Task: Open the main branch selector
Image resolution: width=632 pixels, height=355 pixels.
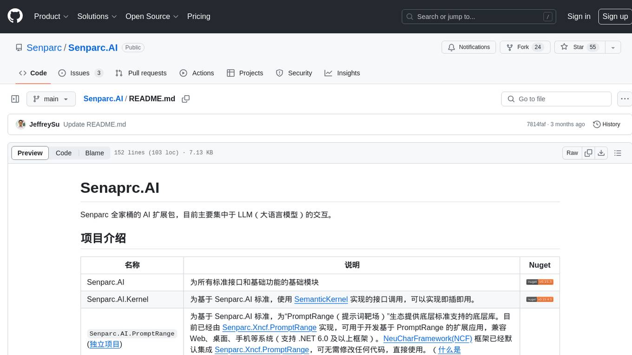Action: pyautogui.click(x=51, y=99)
